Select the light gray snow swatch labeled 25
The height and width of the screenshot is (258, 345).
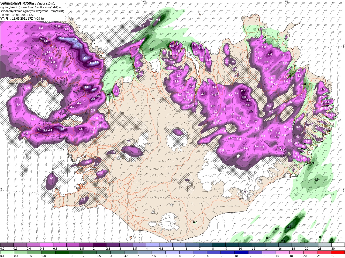tap(325, 245)
